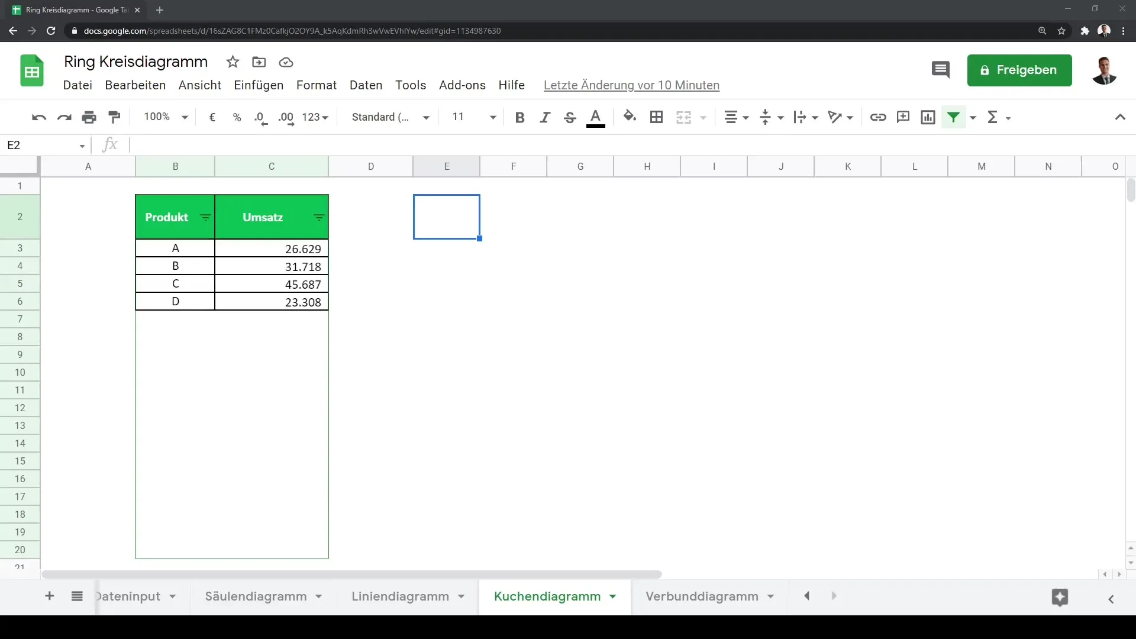1136x639 pixels.
Task: Click the Freigeben share button
Action: (x=1019, y=70)
